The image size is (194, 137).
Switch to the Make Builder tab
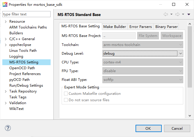click(x=115, y=26)
